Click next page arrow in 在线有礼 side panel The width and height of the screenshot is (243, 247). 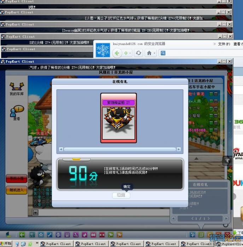[x=226, y=218]
